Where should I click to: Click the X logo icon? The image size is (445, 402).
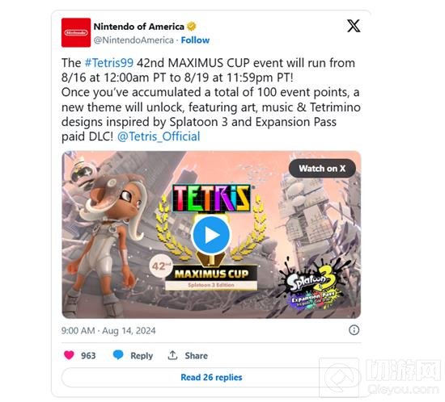point(354,26)
